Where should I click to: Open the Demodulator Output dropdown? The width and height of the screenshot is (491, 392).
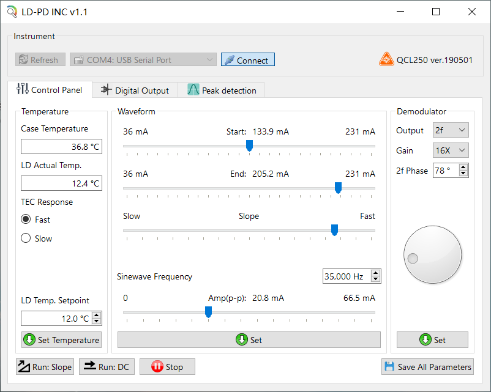[451, 130]
